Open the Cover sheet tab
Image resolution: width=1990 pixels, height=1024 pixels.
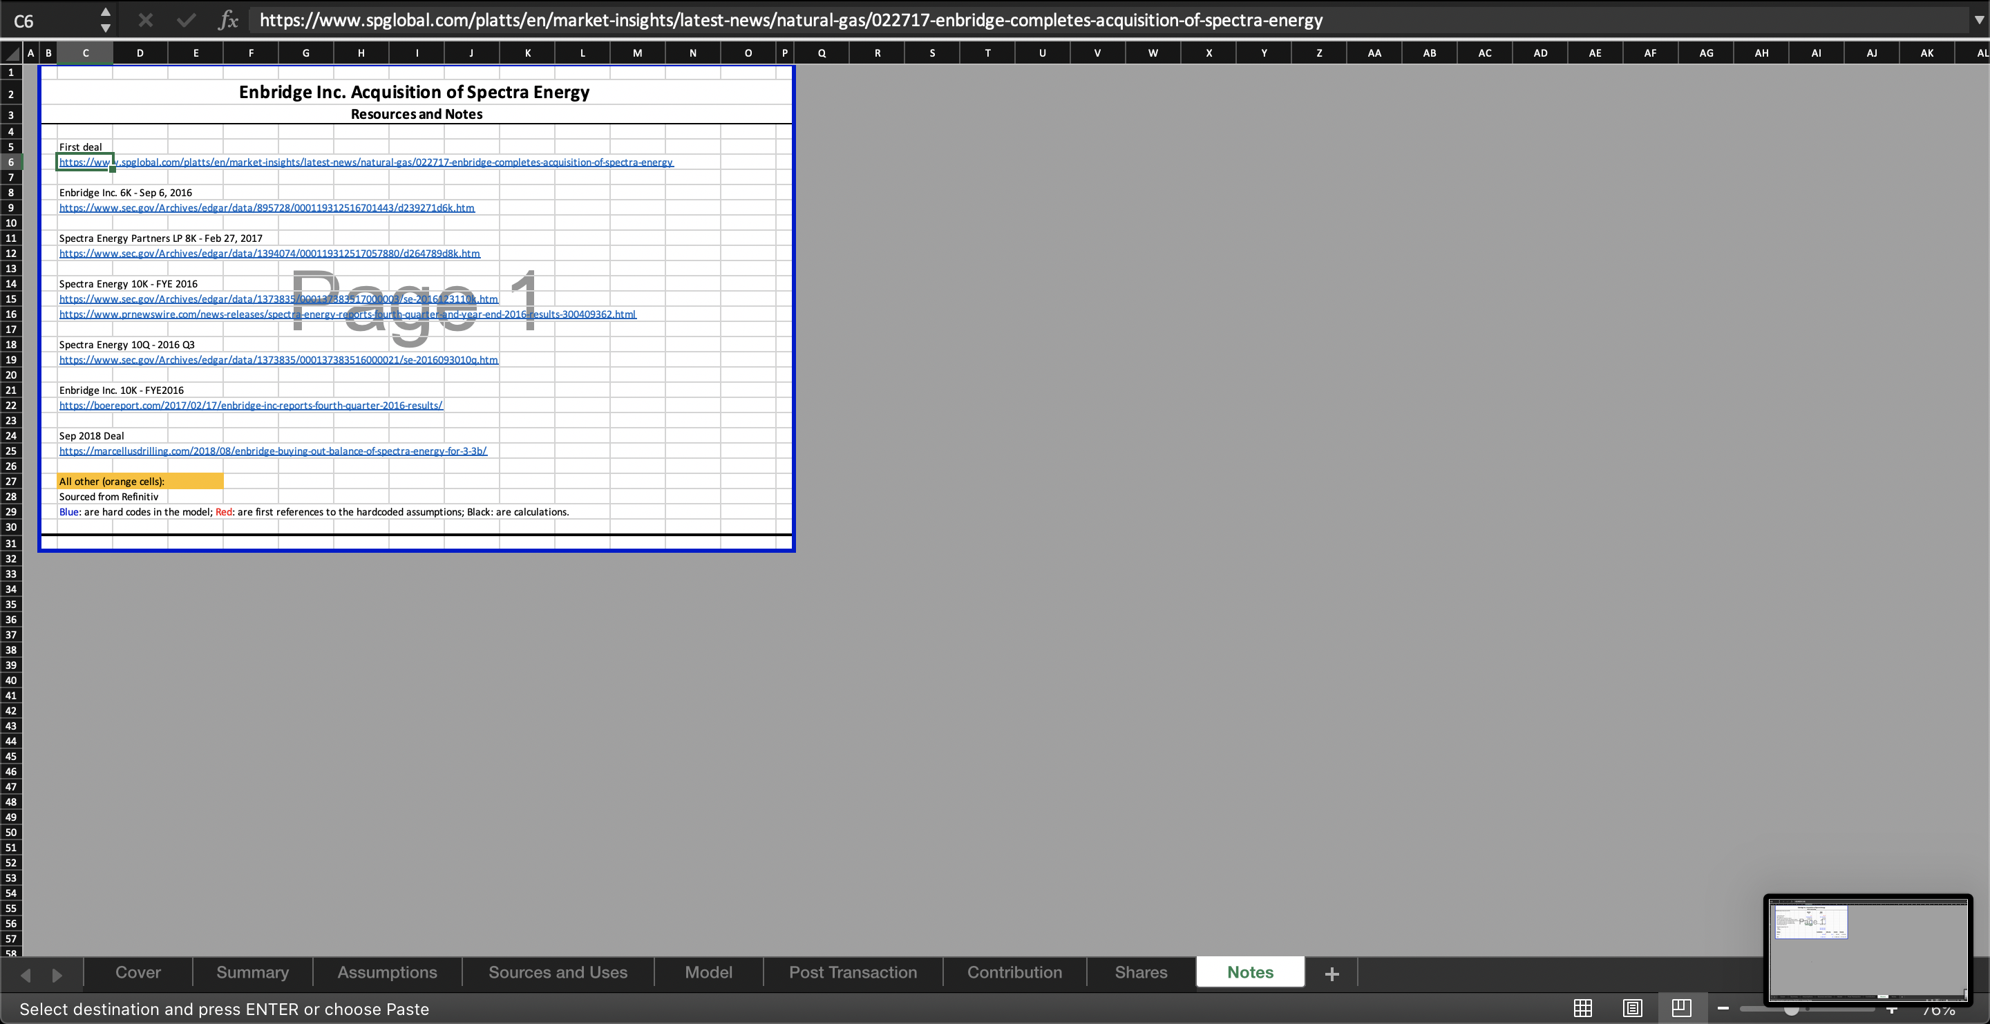(138, 972)
